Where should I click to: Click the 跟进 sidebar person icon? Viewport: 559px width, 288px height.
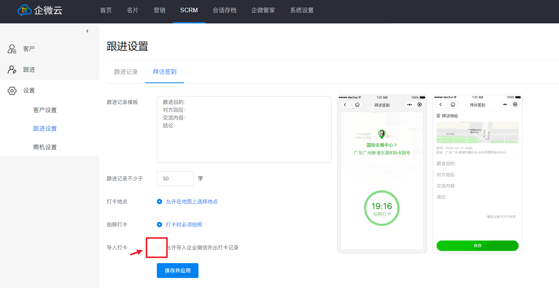point(12,70)
